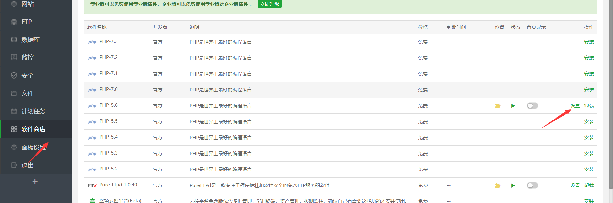Uninstall Pure-Ftpd via 卸载 link
This screenshot has height=203, width=613.
pos(589,185)
